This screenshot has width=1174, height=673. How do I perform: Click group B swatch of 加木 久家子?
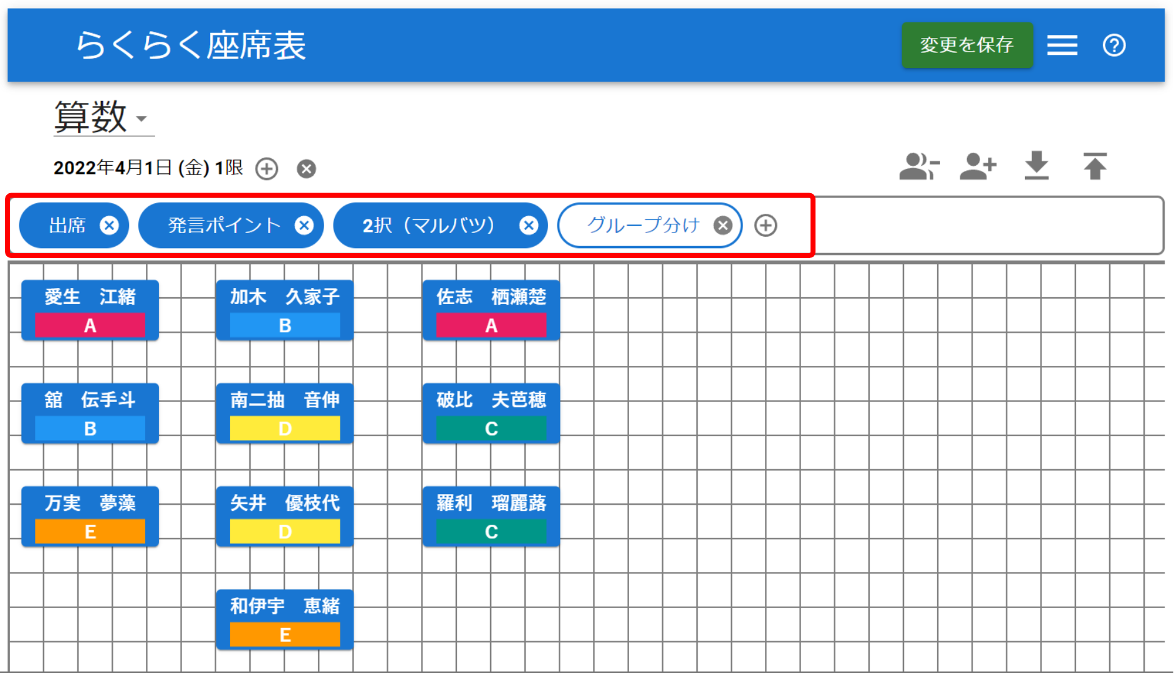click(x=285, y=325)
